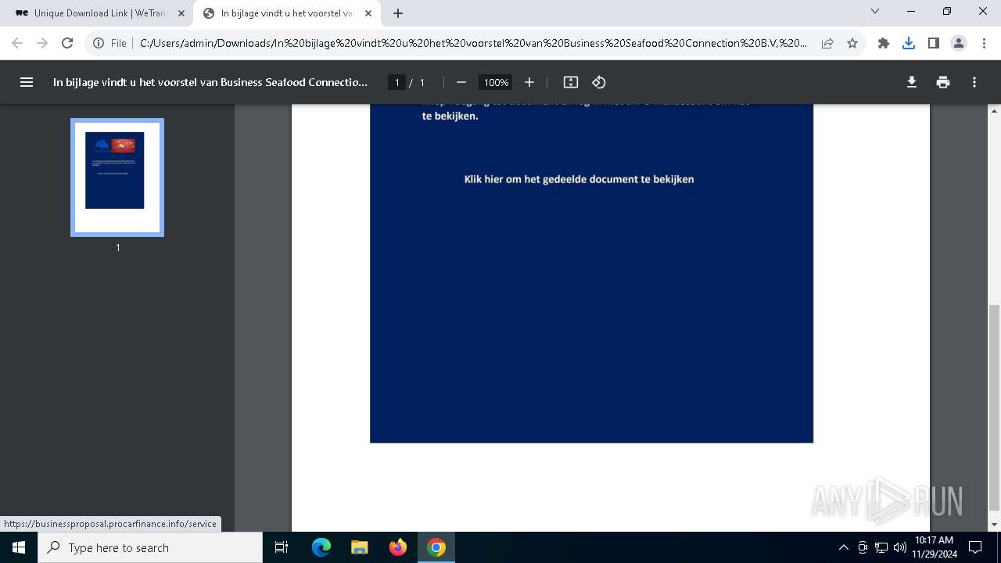Zoom in the PDF with plus button
1001x563 pixels.
pos(529,82)
